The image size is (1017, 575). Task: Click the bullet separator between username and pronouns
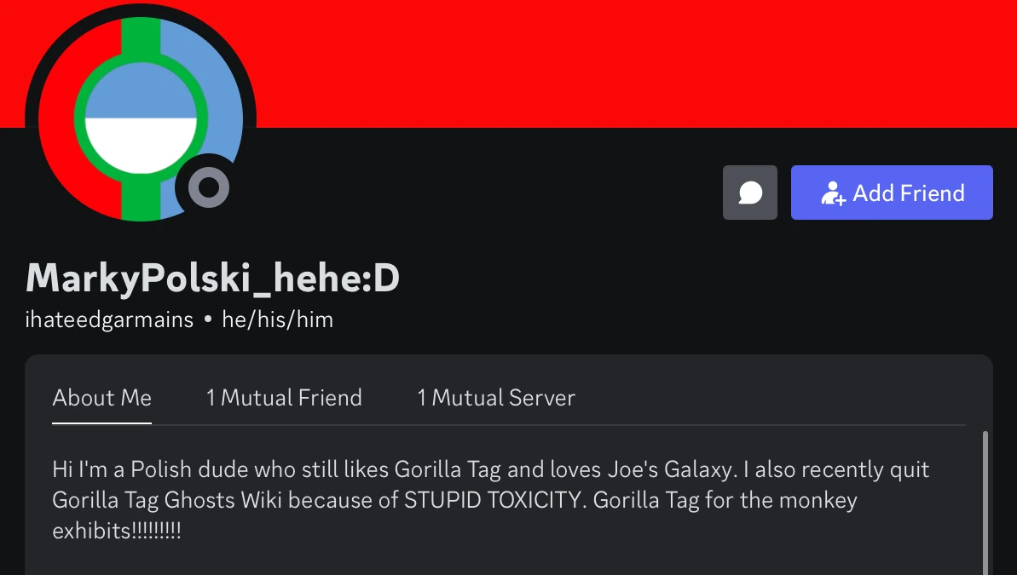207,319
